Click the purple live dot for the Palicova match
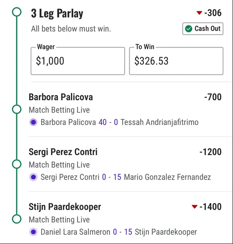233x244 pixels. click(33, 122)
